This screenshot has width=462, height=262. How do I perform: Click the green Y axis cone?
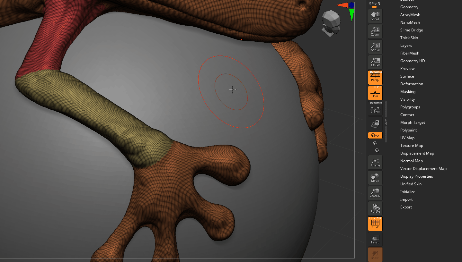click(x=352, y=15)
